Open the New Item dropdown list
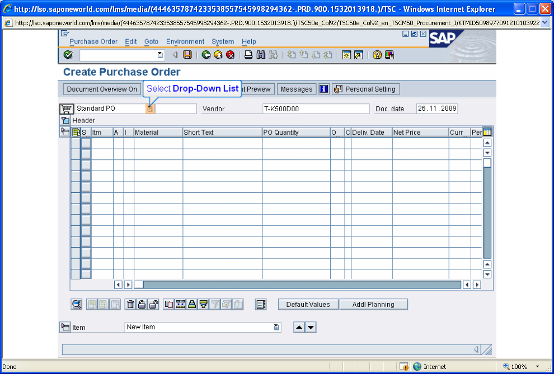This screenshot has width=554, height=374. (276, 327)
